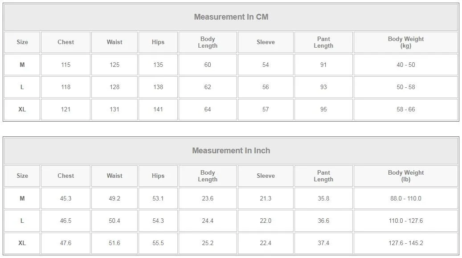Screen dimensions: 462x258
Task: Click the chest value 45.3 cell
Action: tap(65, 198)
